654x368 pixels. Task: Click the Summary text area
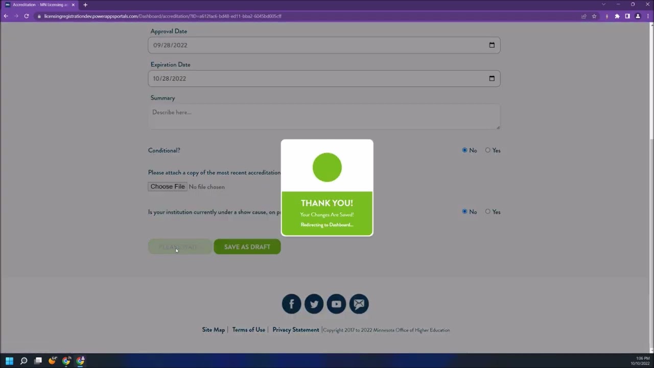[324, 117]
